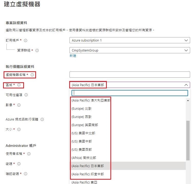Collapse the 區域 region dropdown
Image resolution: width=196 pixels, height=184 pixels.
186,85
